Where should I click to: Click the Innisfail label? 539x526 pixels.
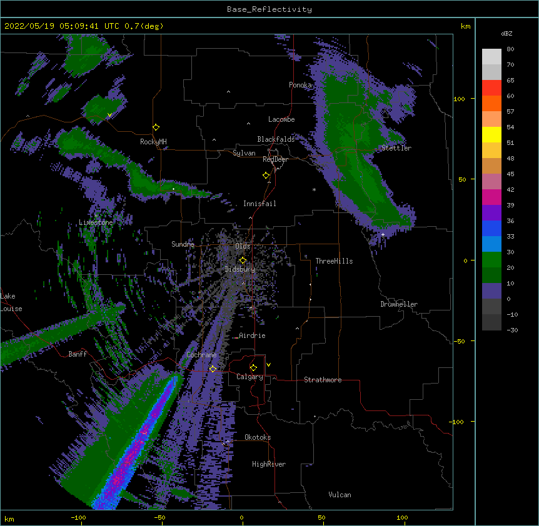coord(259,204)
